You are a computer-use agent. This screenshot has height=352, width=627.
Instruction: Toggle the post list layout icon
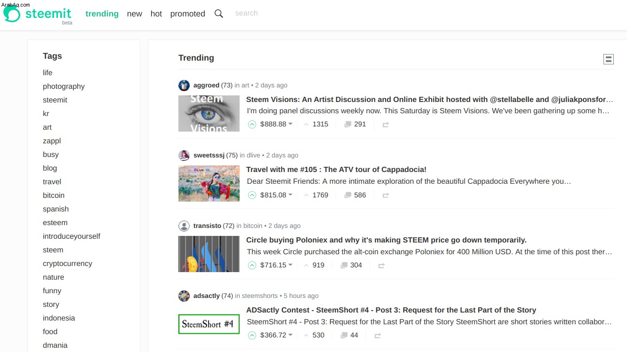[x=609, y=59]
